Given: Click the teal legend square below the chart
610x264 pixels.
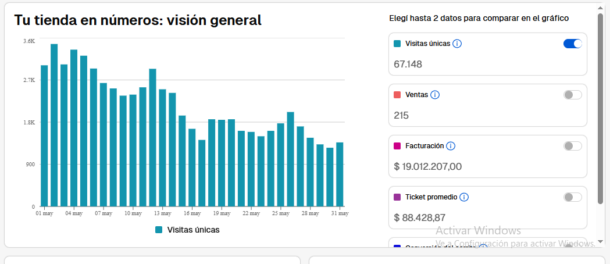Looking at the screenshot, I should coord(159,230).
